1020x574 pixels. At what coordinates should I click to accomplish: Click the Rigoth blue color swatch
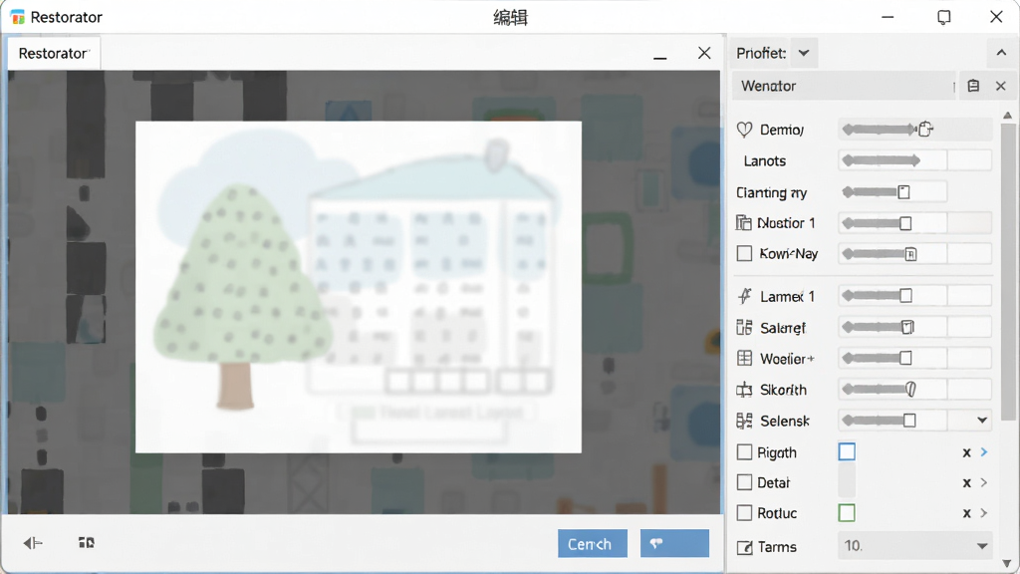click(847, 451)
